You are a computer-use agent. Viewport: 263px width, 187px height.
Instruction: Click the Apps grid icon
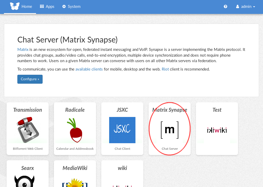point(42,7)
